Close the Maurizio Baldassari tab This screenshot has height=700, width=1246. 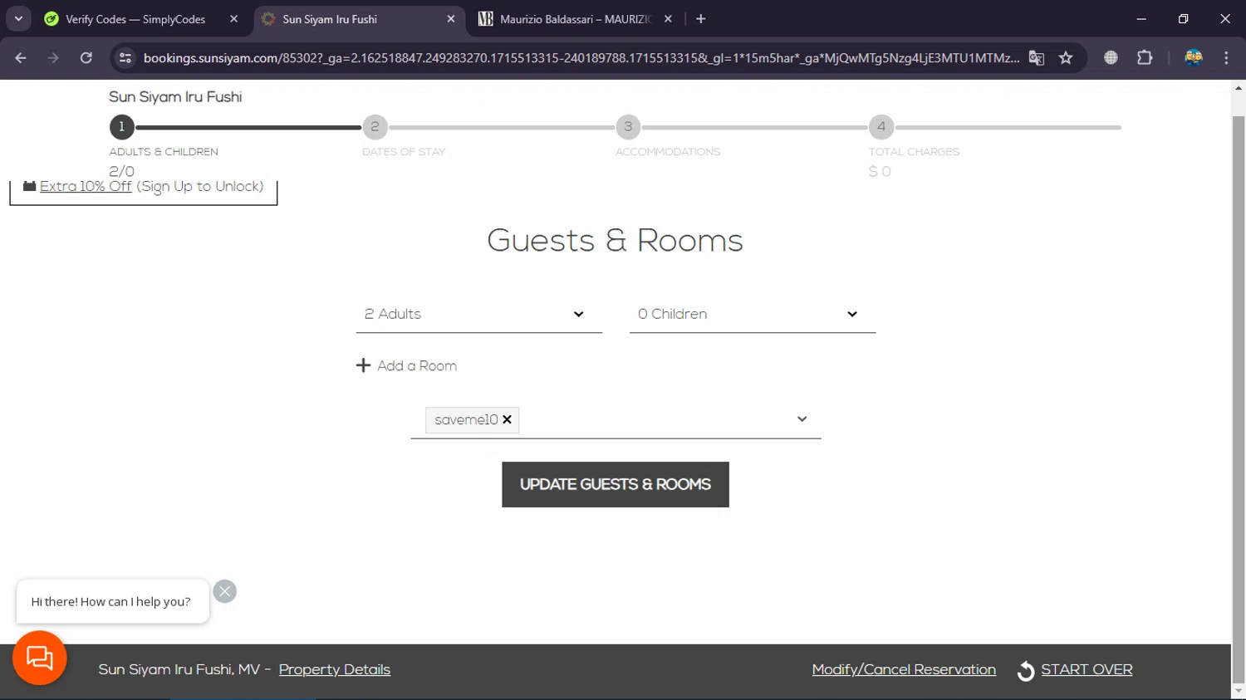[x=668, y=19]
